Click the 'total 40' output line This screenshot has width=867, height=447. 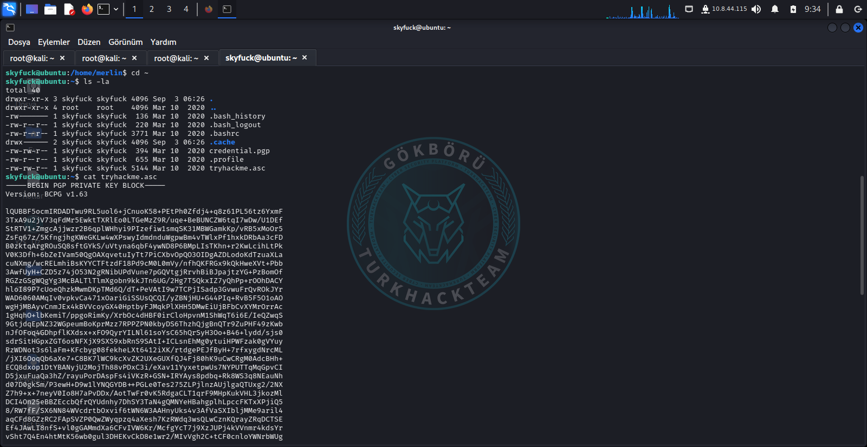[x=23, y=90]
